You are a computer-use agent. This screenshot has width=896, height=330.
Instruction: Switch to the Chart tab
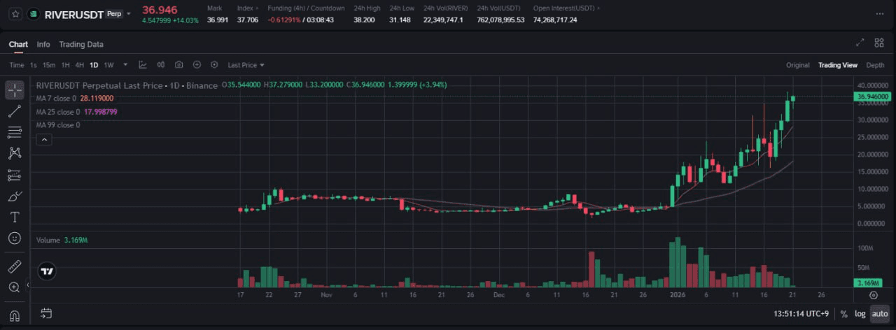(18, 44)
